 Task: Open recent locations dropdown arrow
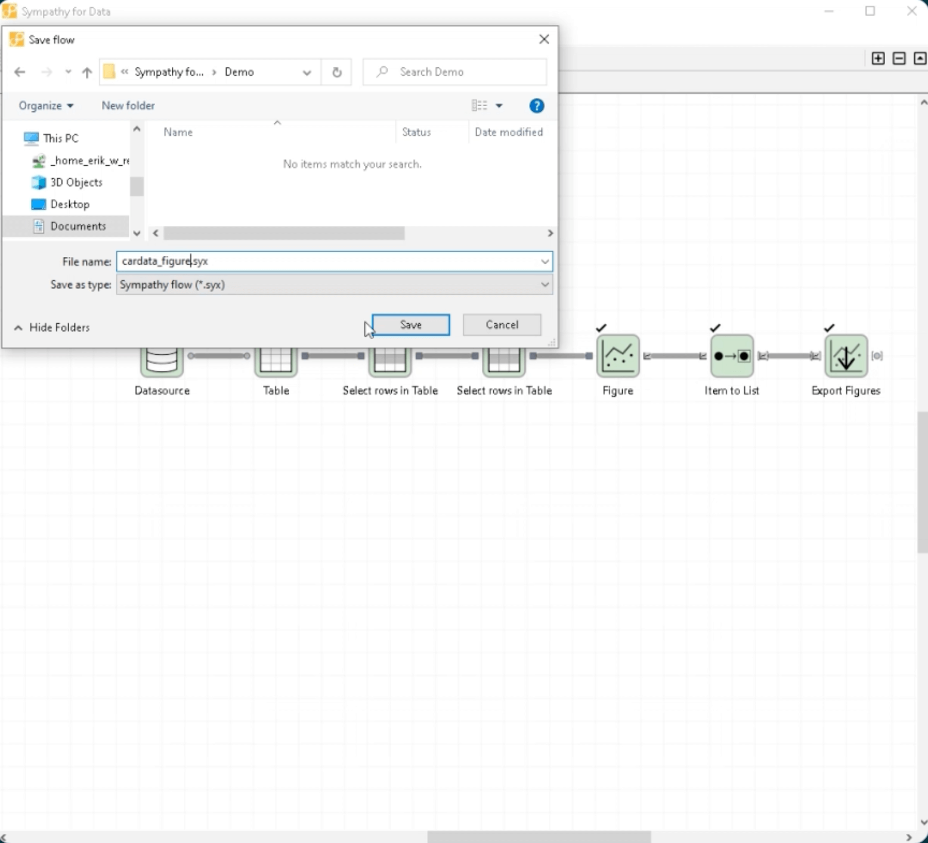(68, 72)
